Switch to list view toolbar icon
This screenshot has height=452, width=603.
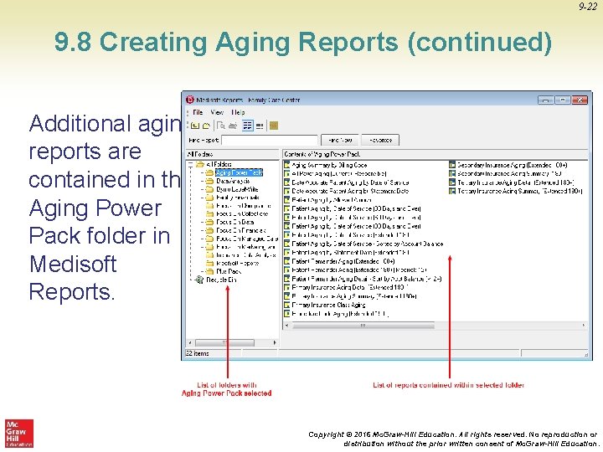coord(248,126)
